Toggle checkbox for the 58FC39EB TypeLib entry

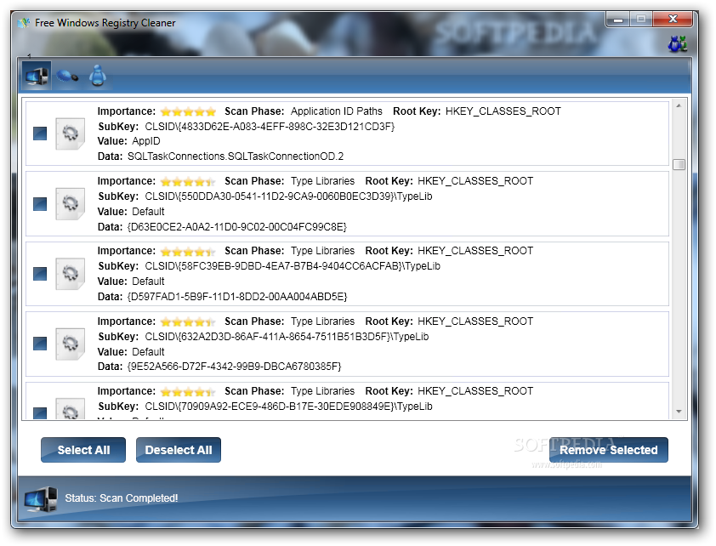coord(40,274)
